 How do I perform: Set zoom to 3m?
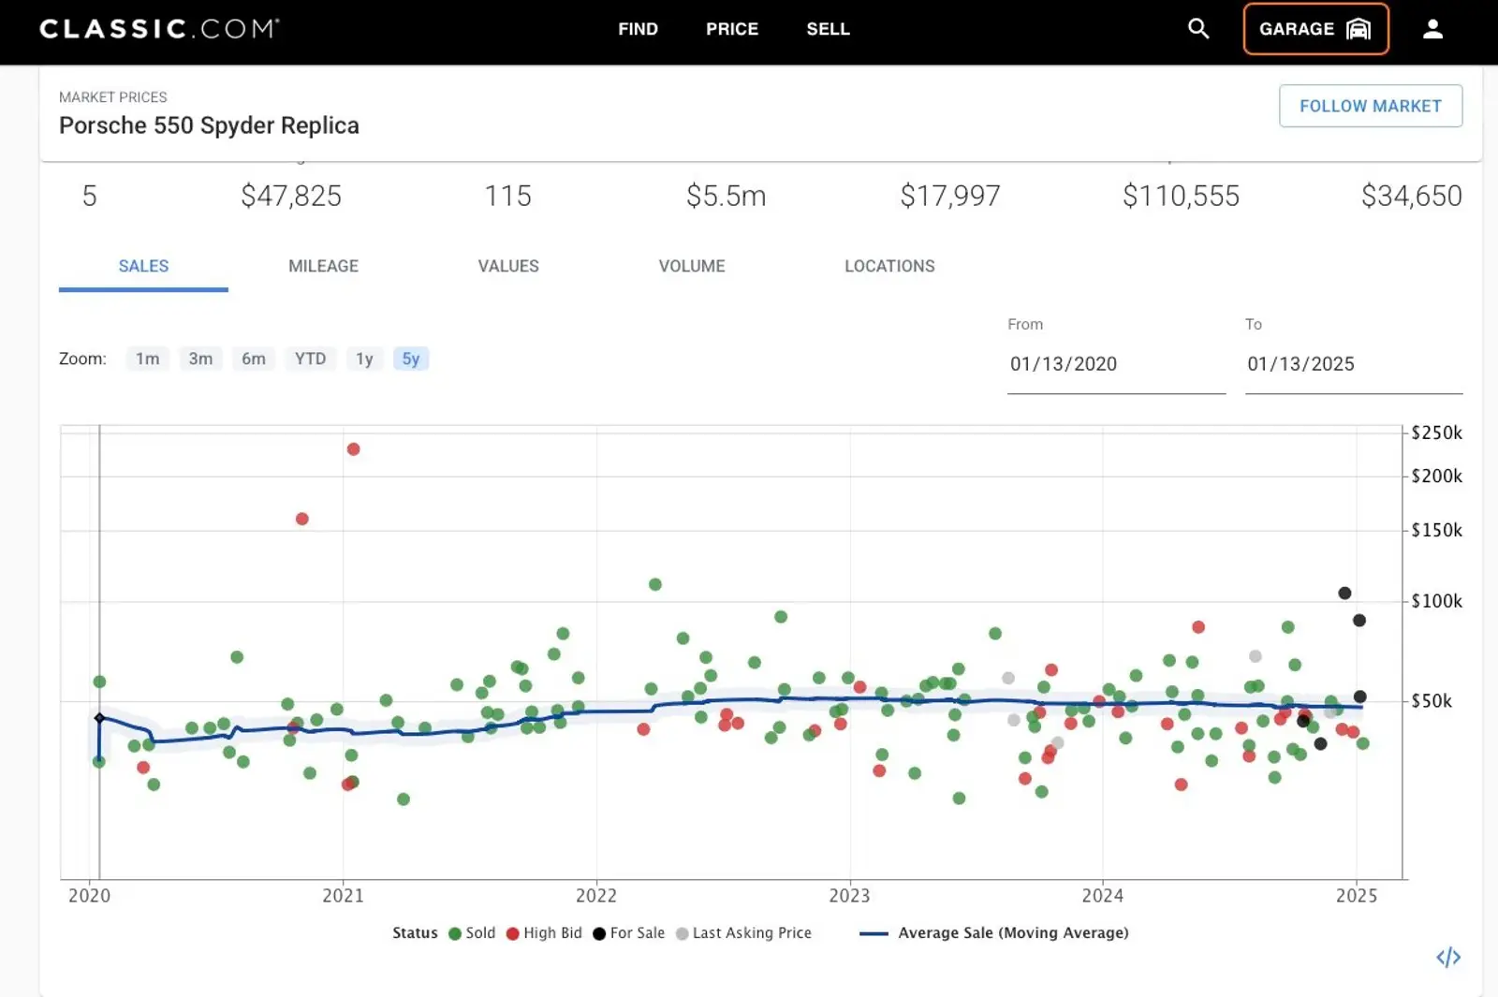200,359
